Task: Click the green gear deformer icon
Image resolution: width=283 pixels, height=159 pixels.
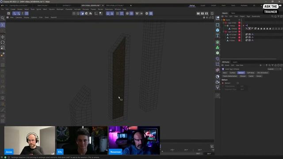Action: (218, 53)
